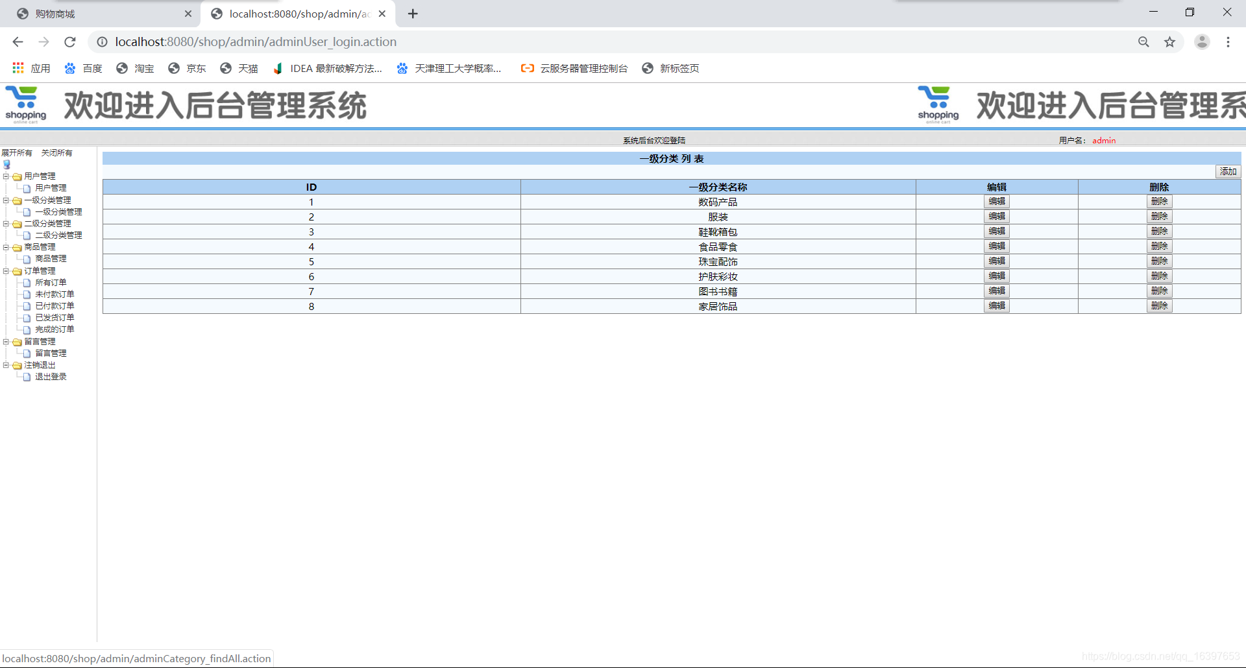Open 用户管理 child page in tree
The image size is (1246, 668).
click(x=51, y=188)
